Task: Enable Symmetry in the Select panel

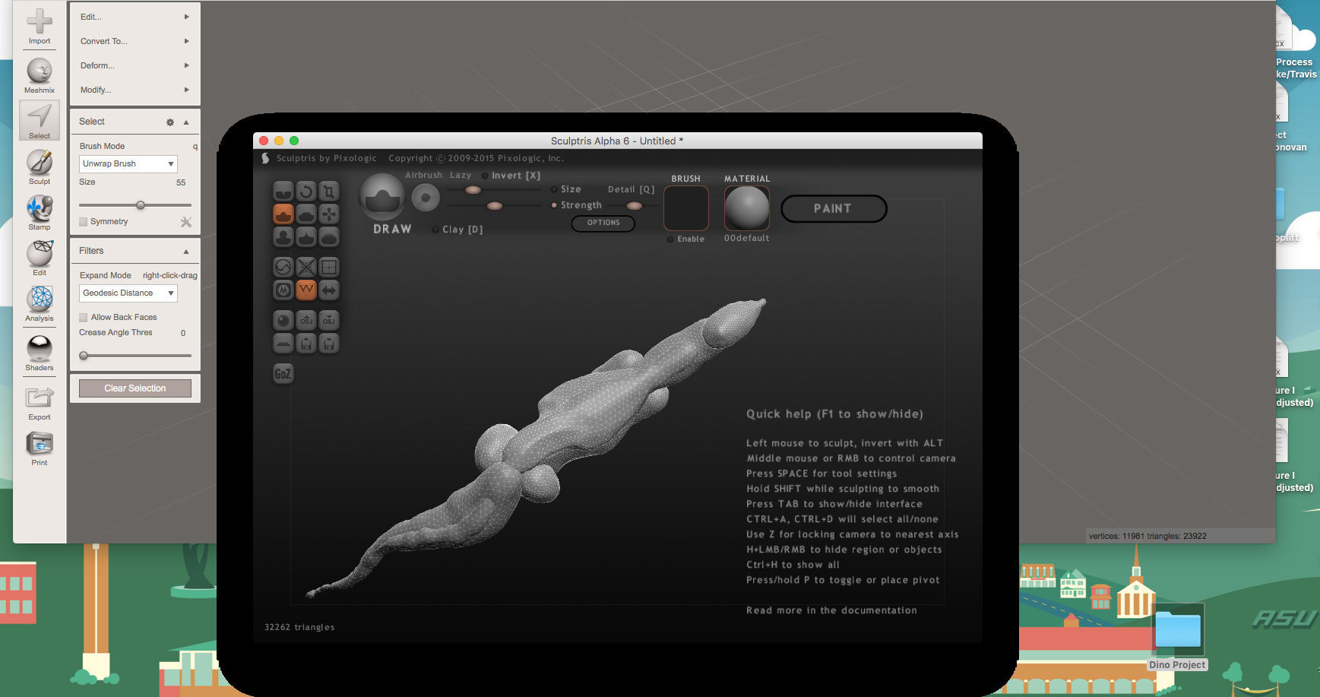Action: 84,221
